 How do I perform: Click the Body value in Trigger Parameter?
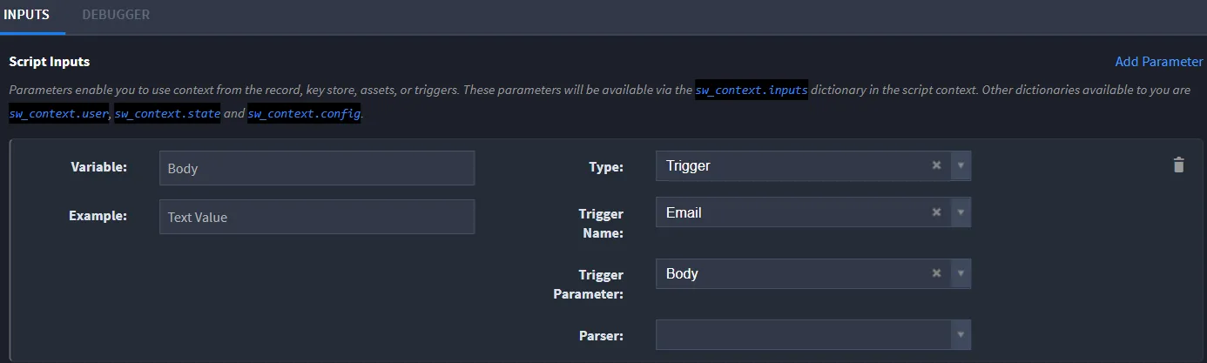[x=682, y=273]
